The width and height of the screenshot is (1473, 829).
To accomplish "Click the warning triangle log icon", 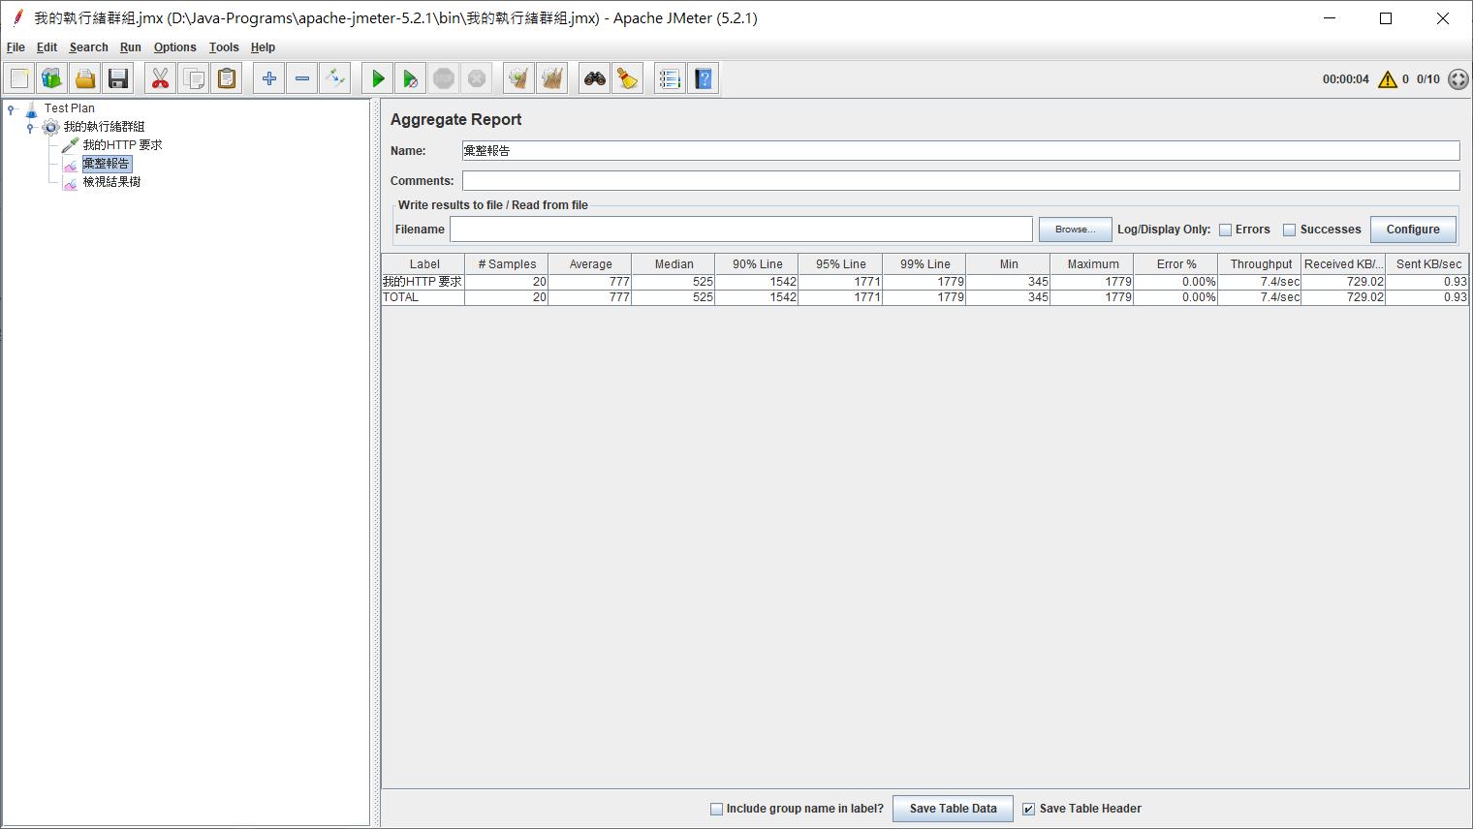I will (x=1388, y=79).
